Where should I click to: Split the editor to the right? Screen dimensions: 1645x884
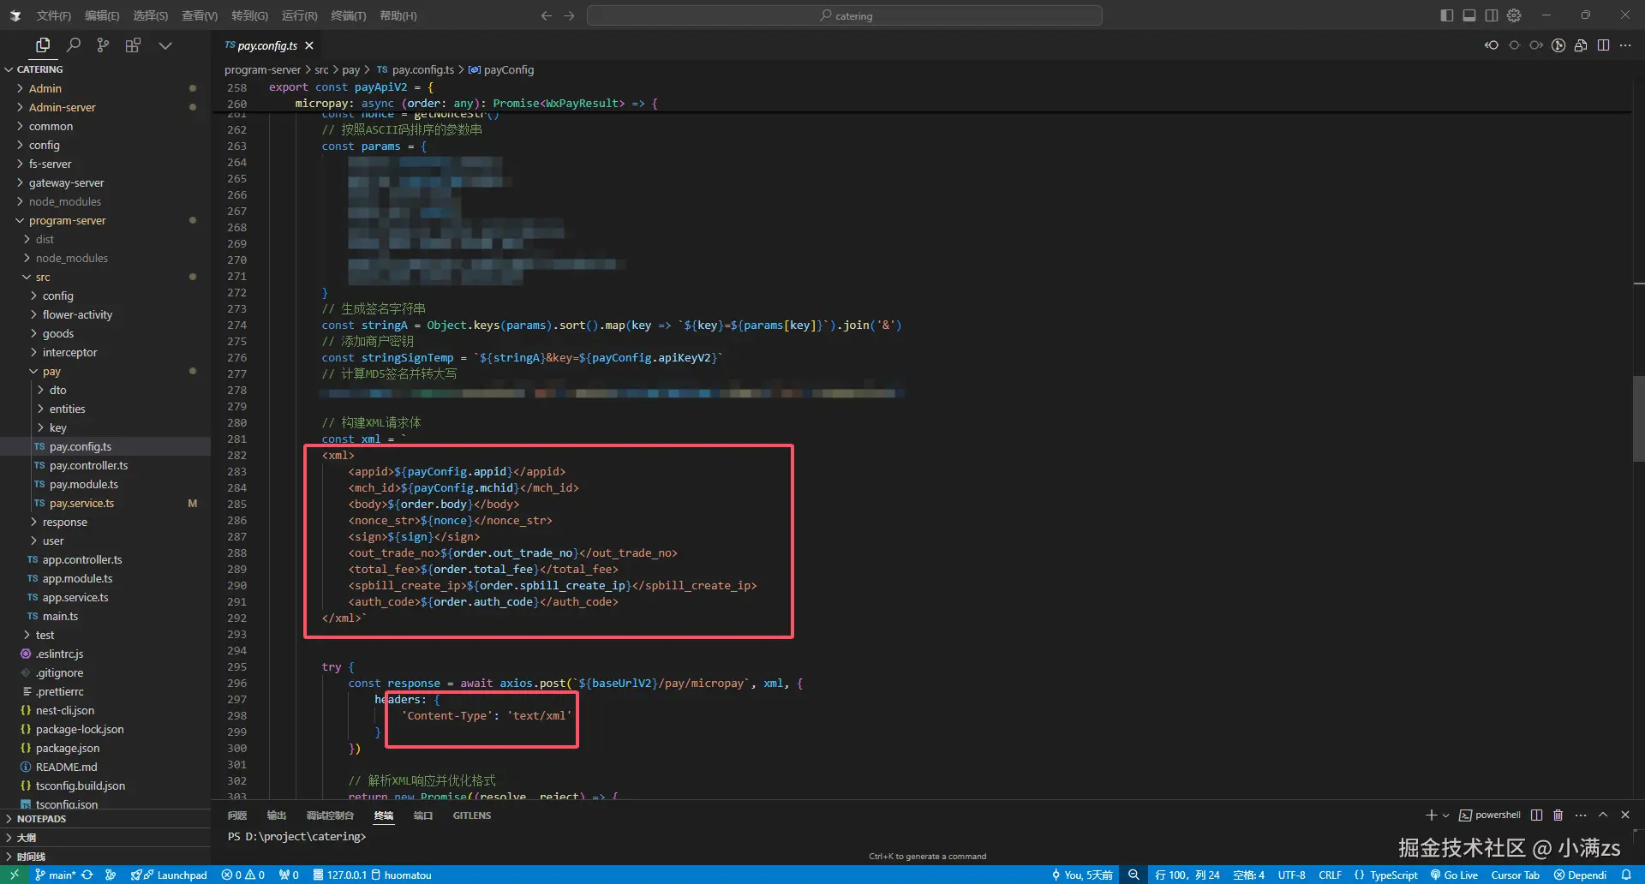(x=1603, y=45)
